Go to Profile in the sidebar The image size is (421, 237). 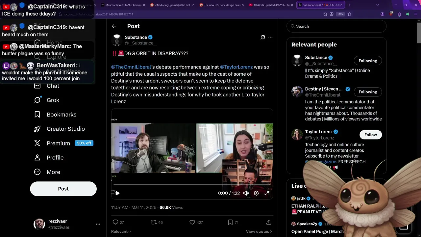(49, 158)
